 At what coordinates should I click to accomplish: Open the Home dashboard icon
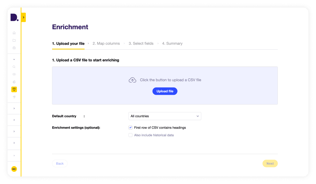pyautogui.click(x=14, y=33)
